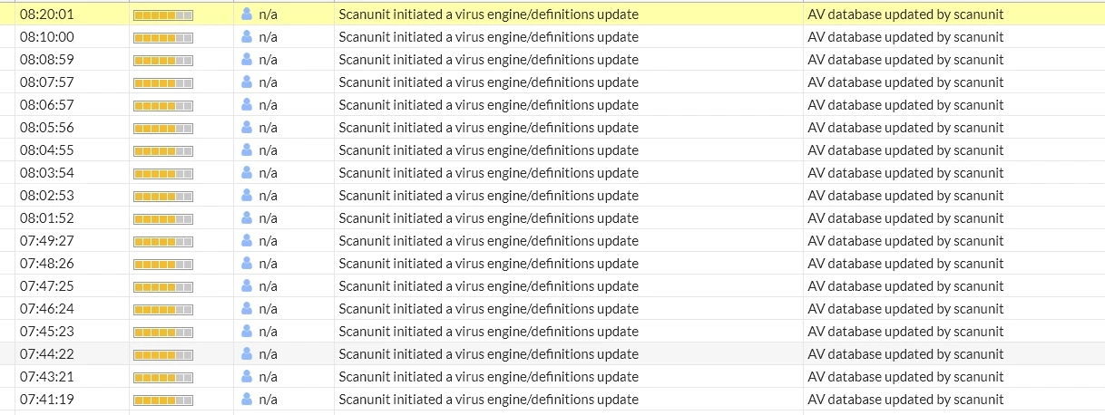Click 'Scanunit initiated' message in 08:05:56 row
The image size is (1105, 415).
click(489, 128)
